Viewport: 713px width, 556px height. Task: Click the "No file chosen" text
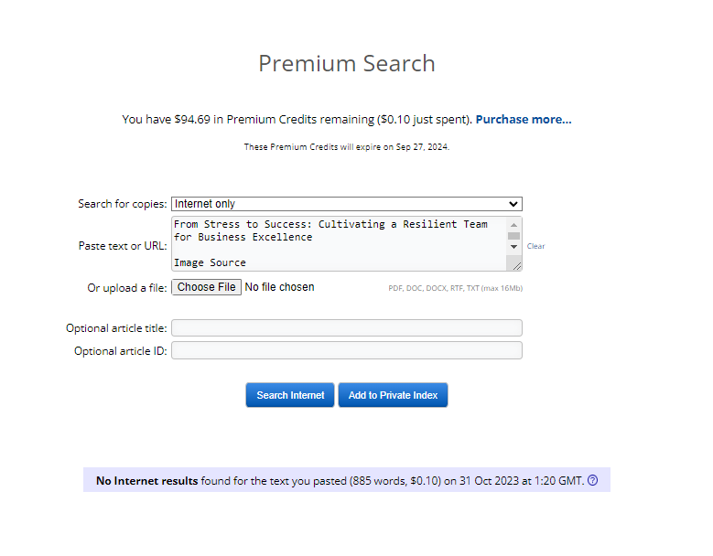pyautogui.click(x=279, y=287)
